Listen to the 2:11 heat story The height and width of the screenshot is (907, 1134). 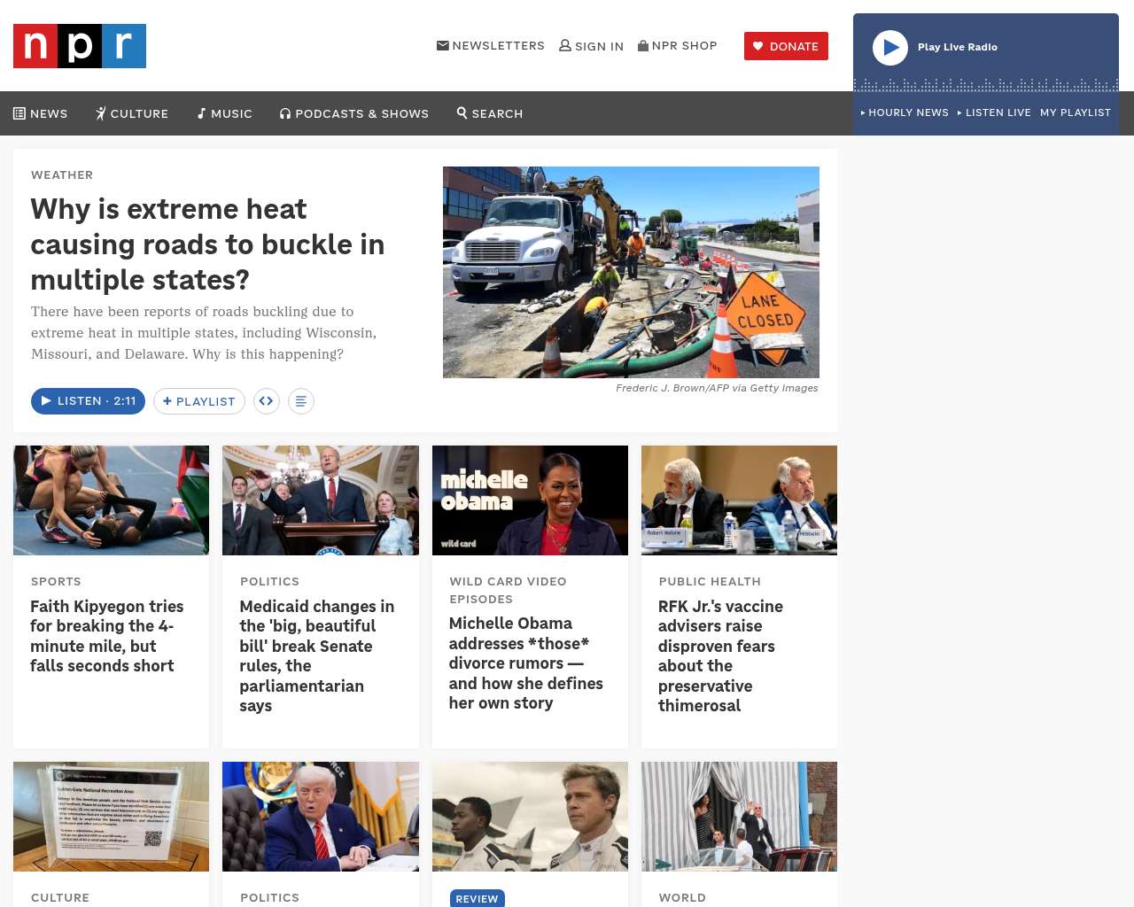tap(88, 401)
